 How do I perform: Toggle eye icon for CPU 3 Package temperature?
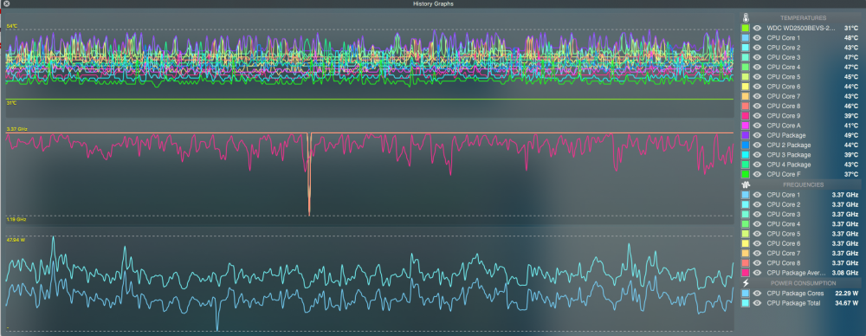click(757, 155)
